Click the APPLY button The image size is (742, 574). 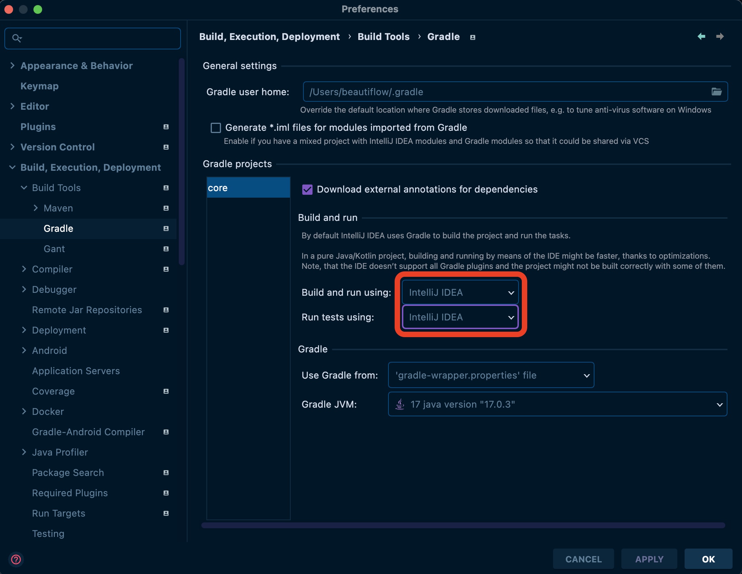[649, 559]
